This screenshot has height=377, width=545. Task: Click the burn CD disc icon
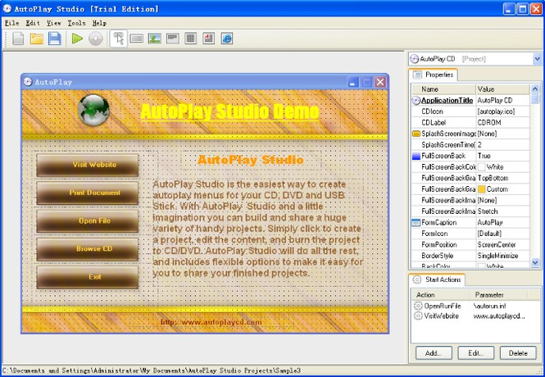pos(96,39)
